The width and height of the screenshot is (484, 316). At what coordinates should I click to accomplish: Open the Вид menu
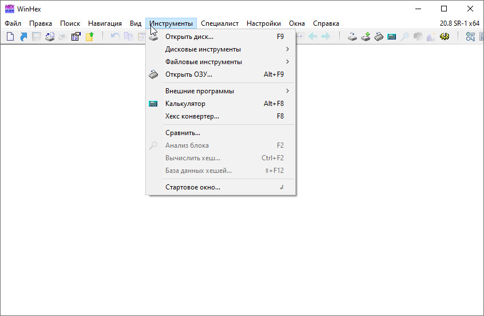pyautogui.click(x=136, y=23)
